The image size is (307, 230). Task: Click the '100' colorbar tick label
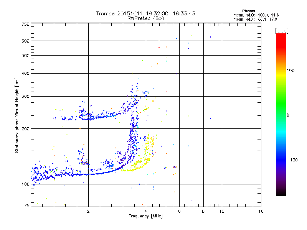290,71
